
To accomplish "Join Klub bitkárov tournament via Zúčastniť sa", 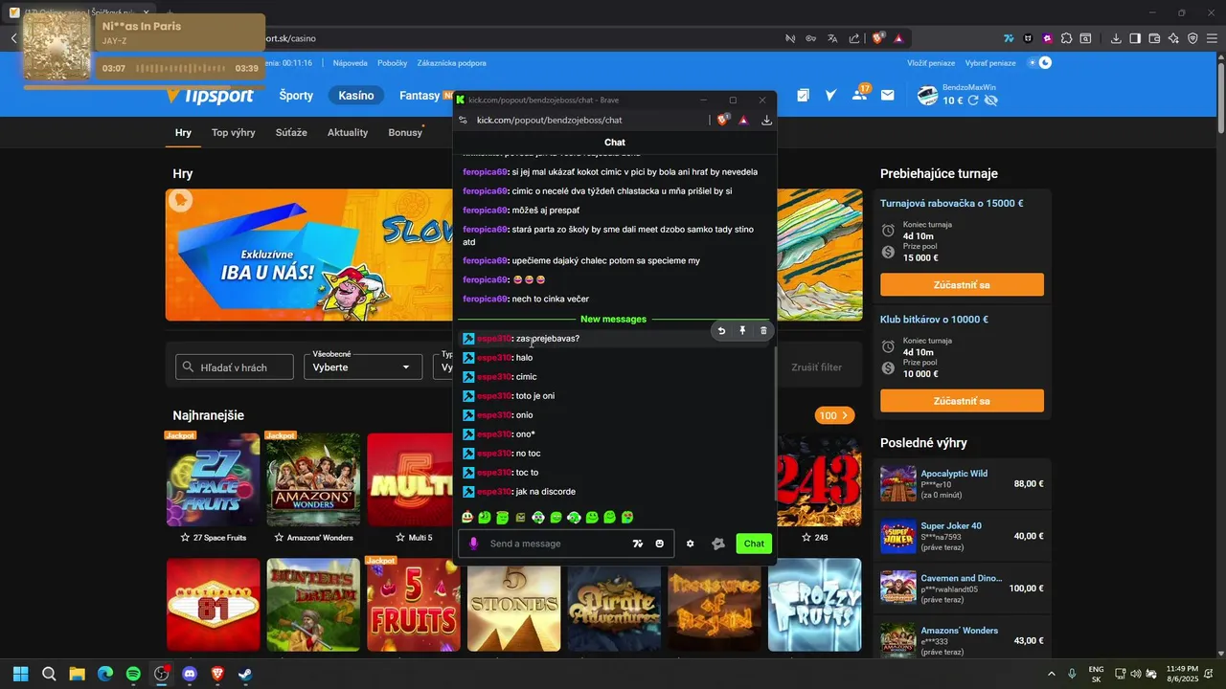I will (x=962, y=401).
